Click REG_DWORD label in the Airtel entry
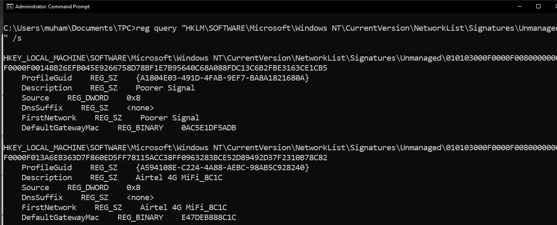This screenshot has height=225, width=557. coord(88,188)
